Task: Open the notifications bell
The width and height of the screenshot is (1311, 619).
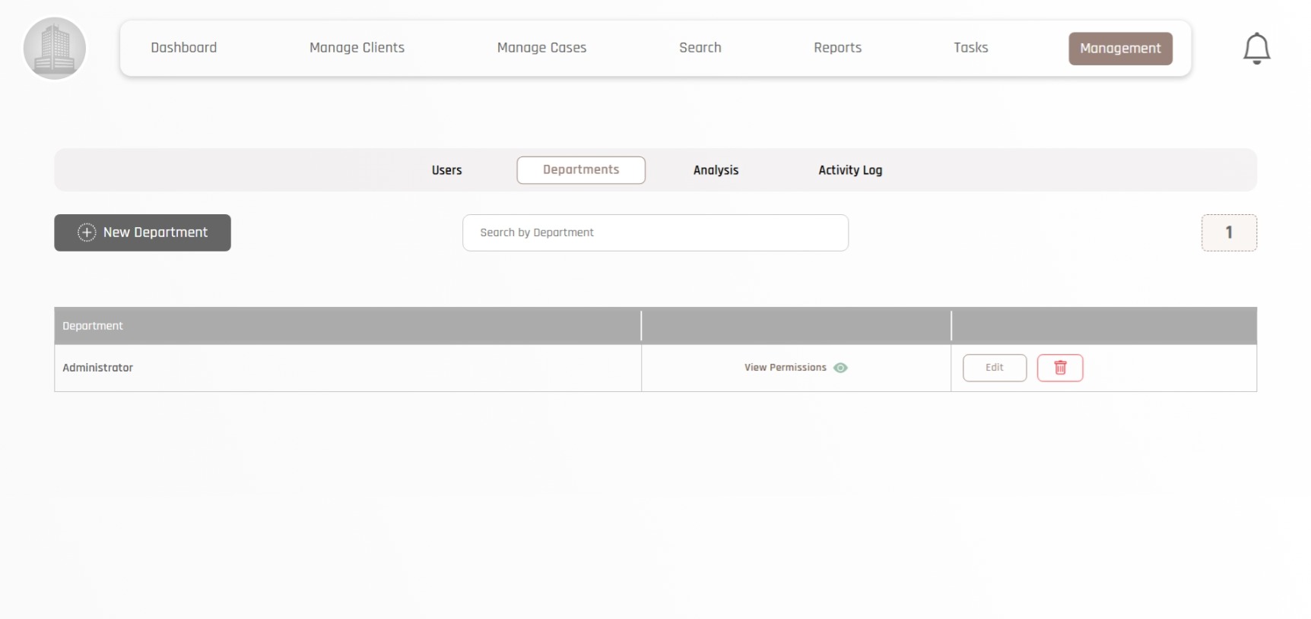Action: (x=1256, y=49)
